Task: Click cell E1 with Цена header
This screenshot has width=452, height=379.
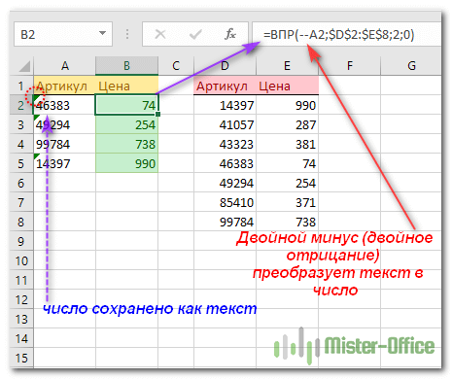Action: click(x=287, y=86)
